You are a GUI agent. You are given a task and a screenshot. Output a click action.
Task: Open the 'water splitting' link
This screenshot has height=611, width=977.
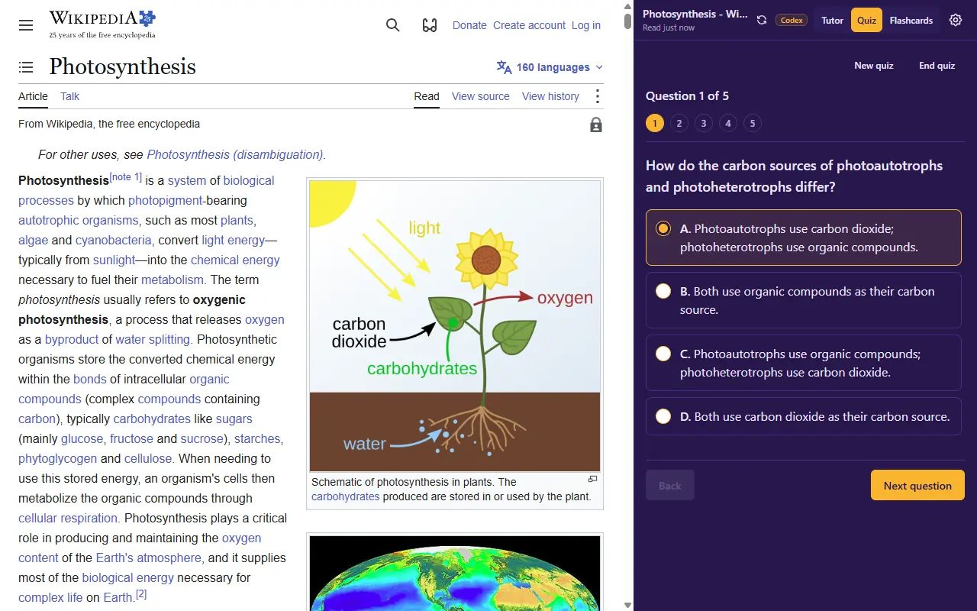152,339
